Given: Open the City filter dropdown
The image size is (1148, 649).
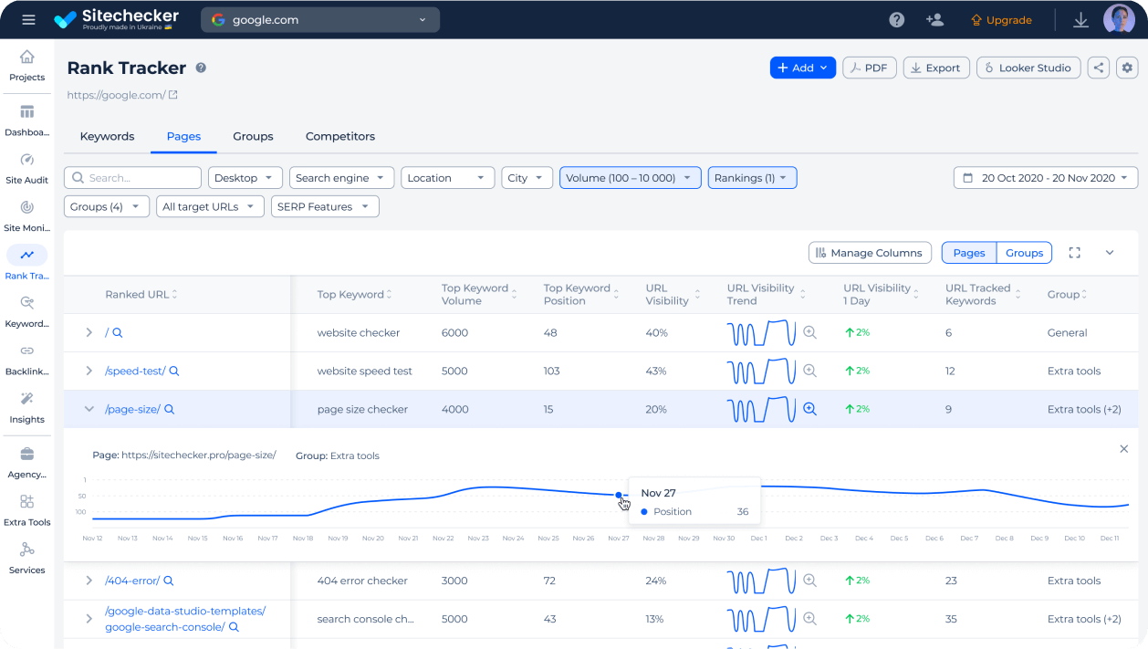Looking at the screenshot, I should (x=527, y=178).
